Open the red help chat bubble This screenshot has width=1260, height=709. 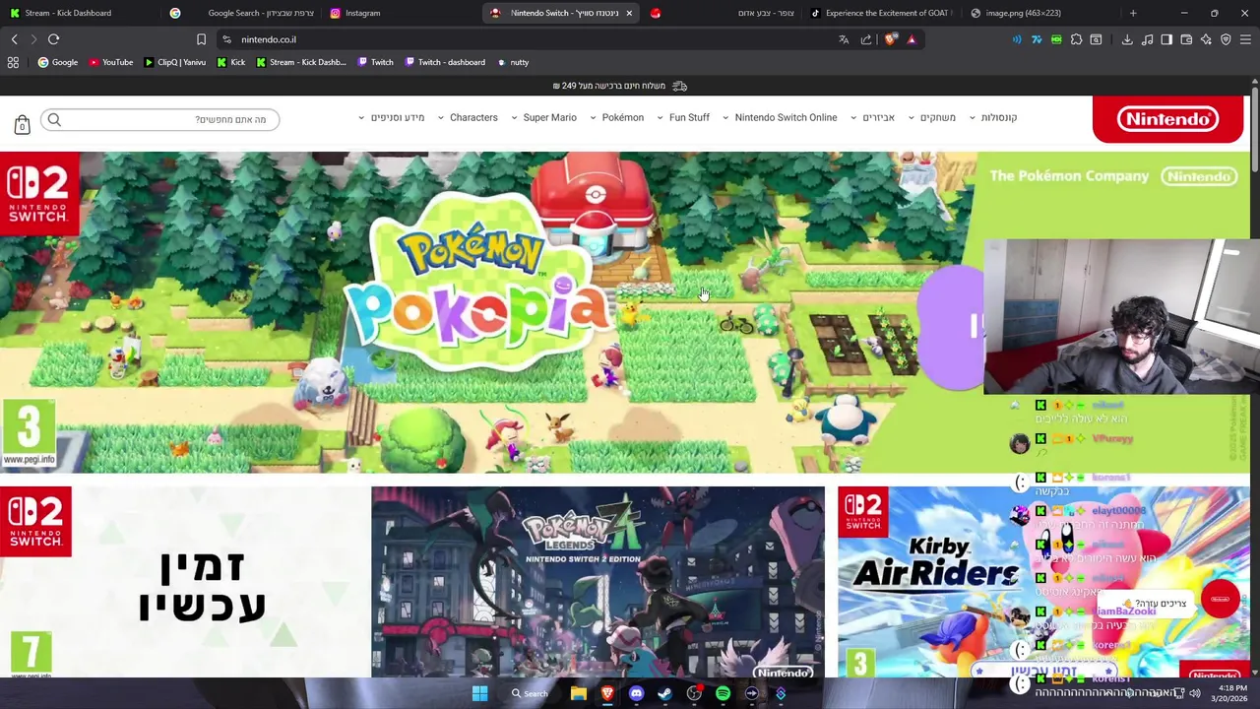pyautogui.click(x=1221, y=599)
